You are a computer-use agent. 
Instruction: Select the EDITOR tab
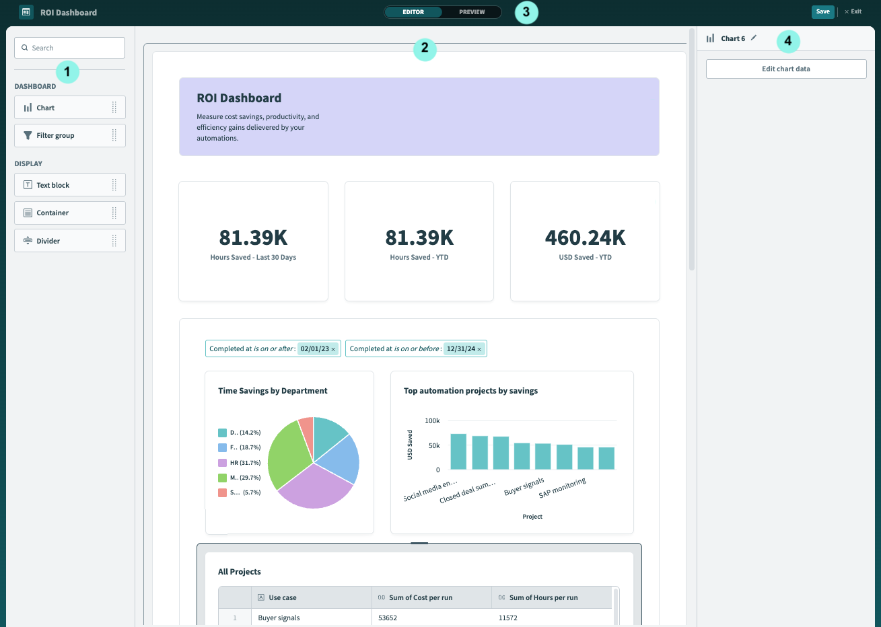(x=413, y=11)
